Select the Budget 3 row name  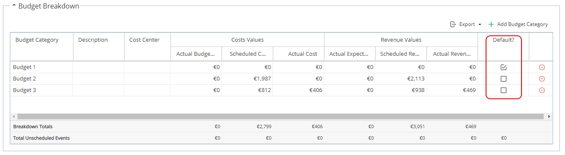[24, 90]
